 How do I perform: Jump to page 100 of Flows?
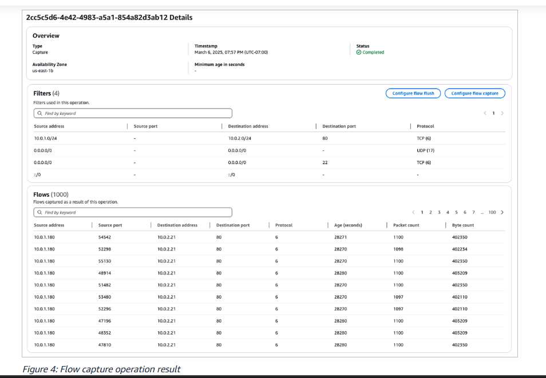[x=492, y=212]
